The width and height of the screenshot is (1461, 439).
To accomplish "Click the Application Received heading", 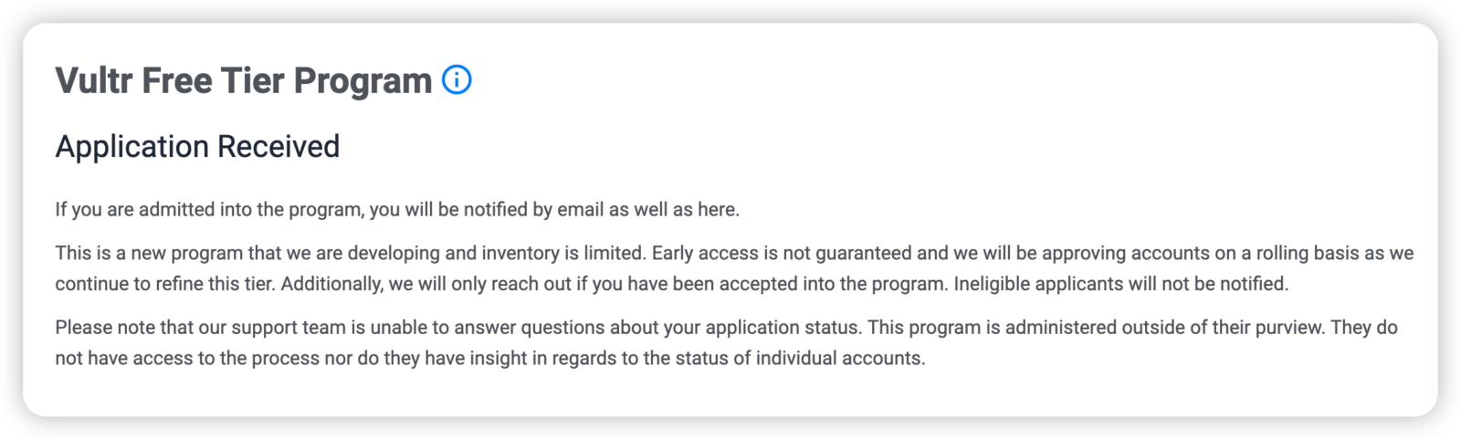I will (197, 146).
